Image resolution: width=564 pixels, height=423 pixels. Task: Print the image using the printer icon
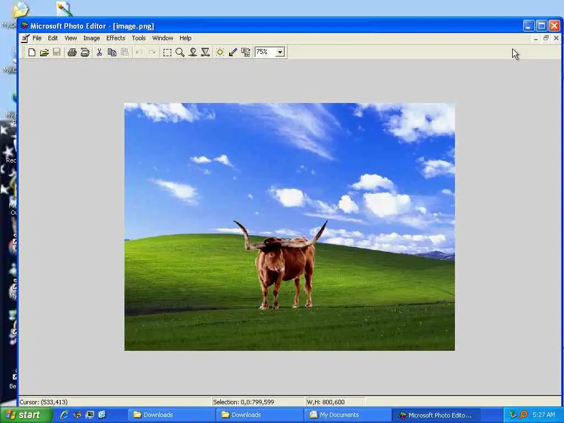pyautogui.click(x=72, y=52)
